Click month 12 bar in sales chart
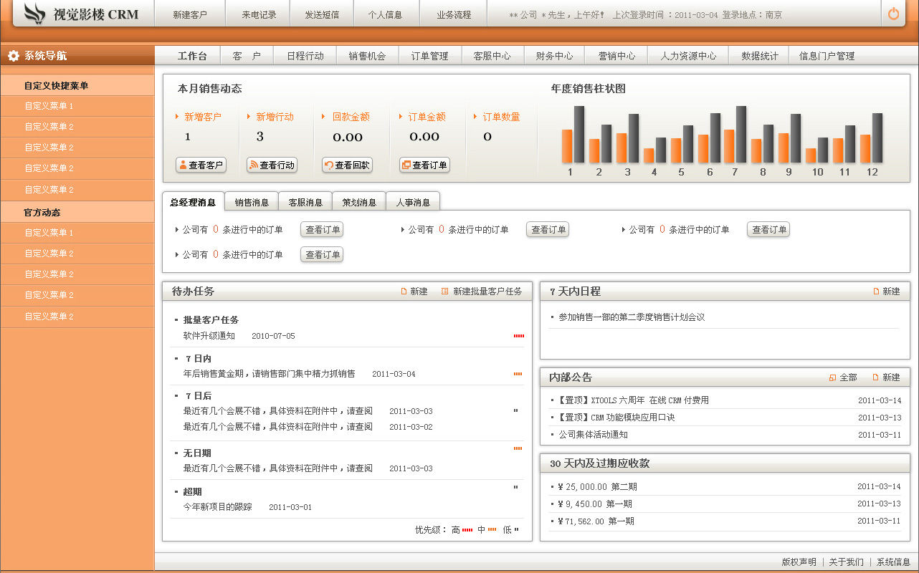919x573 pixels. click(x=872, y=138)
